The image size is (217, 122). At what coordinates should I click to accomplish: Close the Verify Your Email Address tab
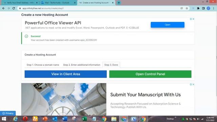point(37,3)
